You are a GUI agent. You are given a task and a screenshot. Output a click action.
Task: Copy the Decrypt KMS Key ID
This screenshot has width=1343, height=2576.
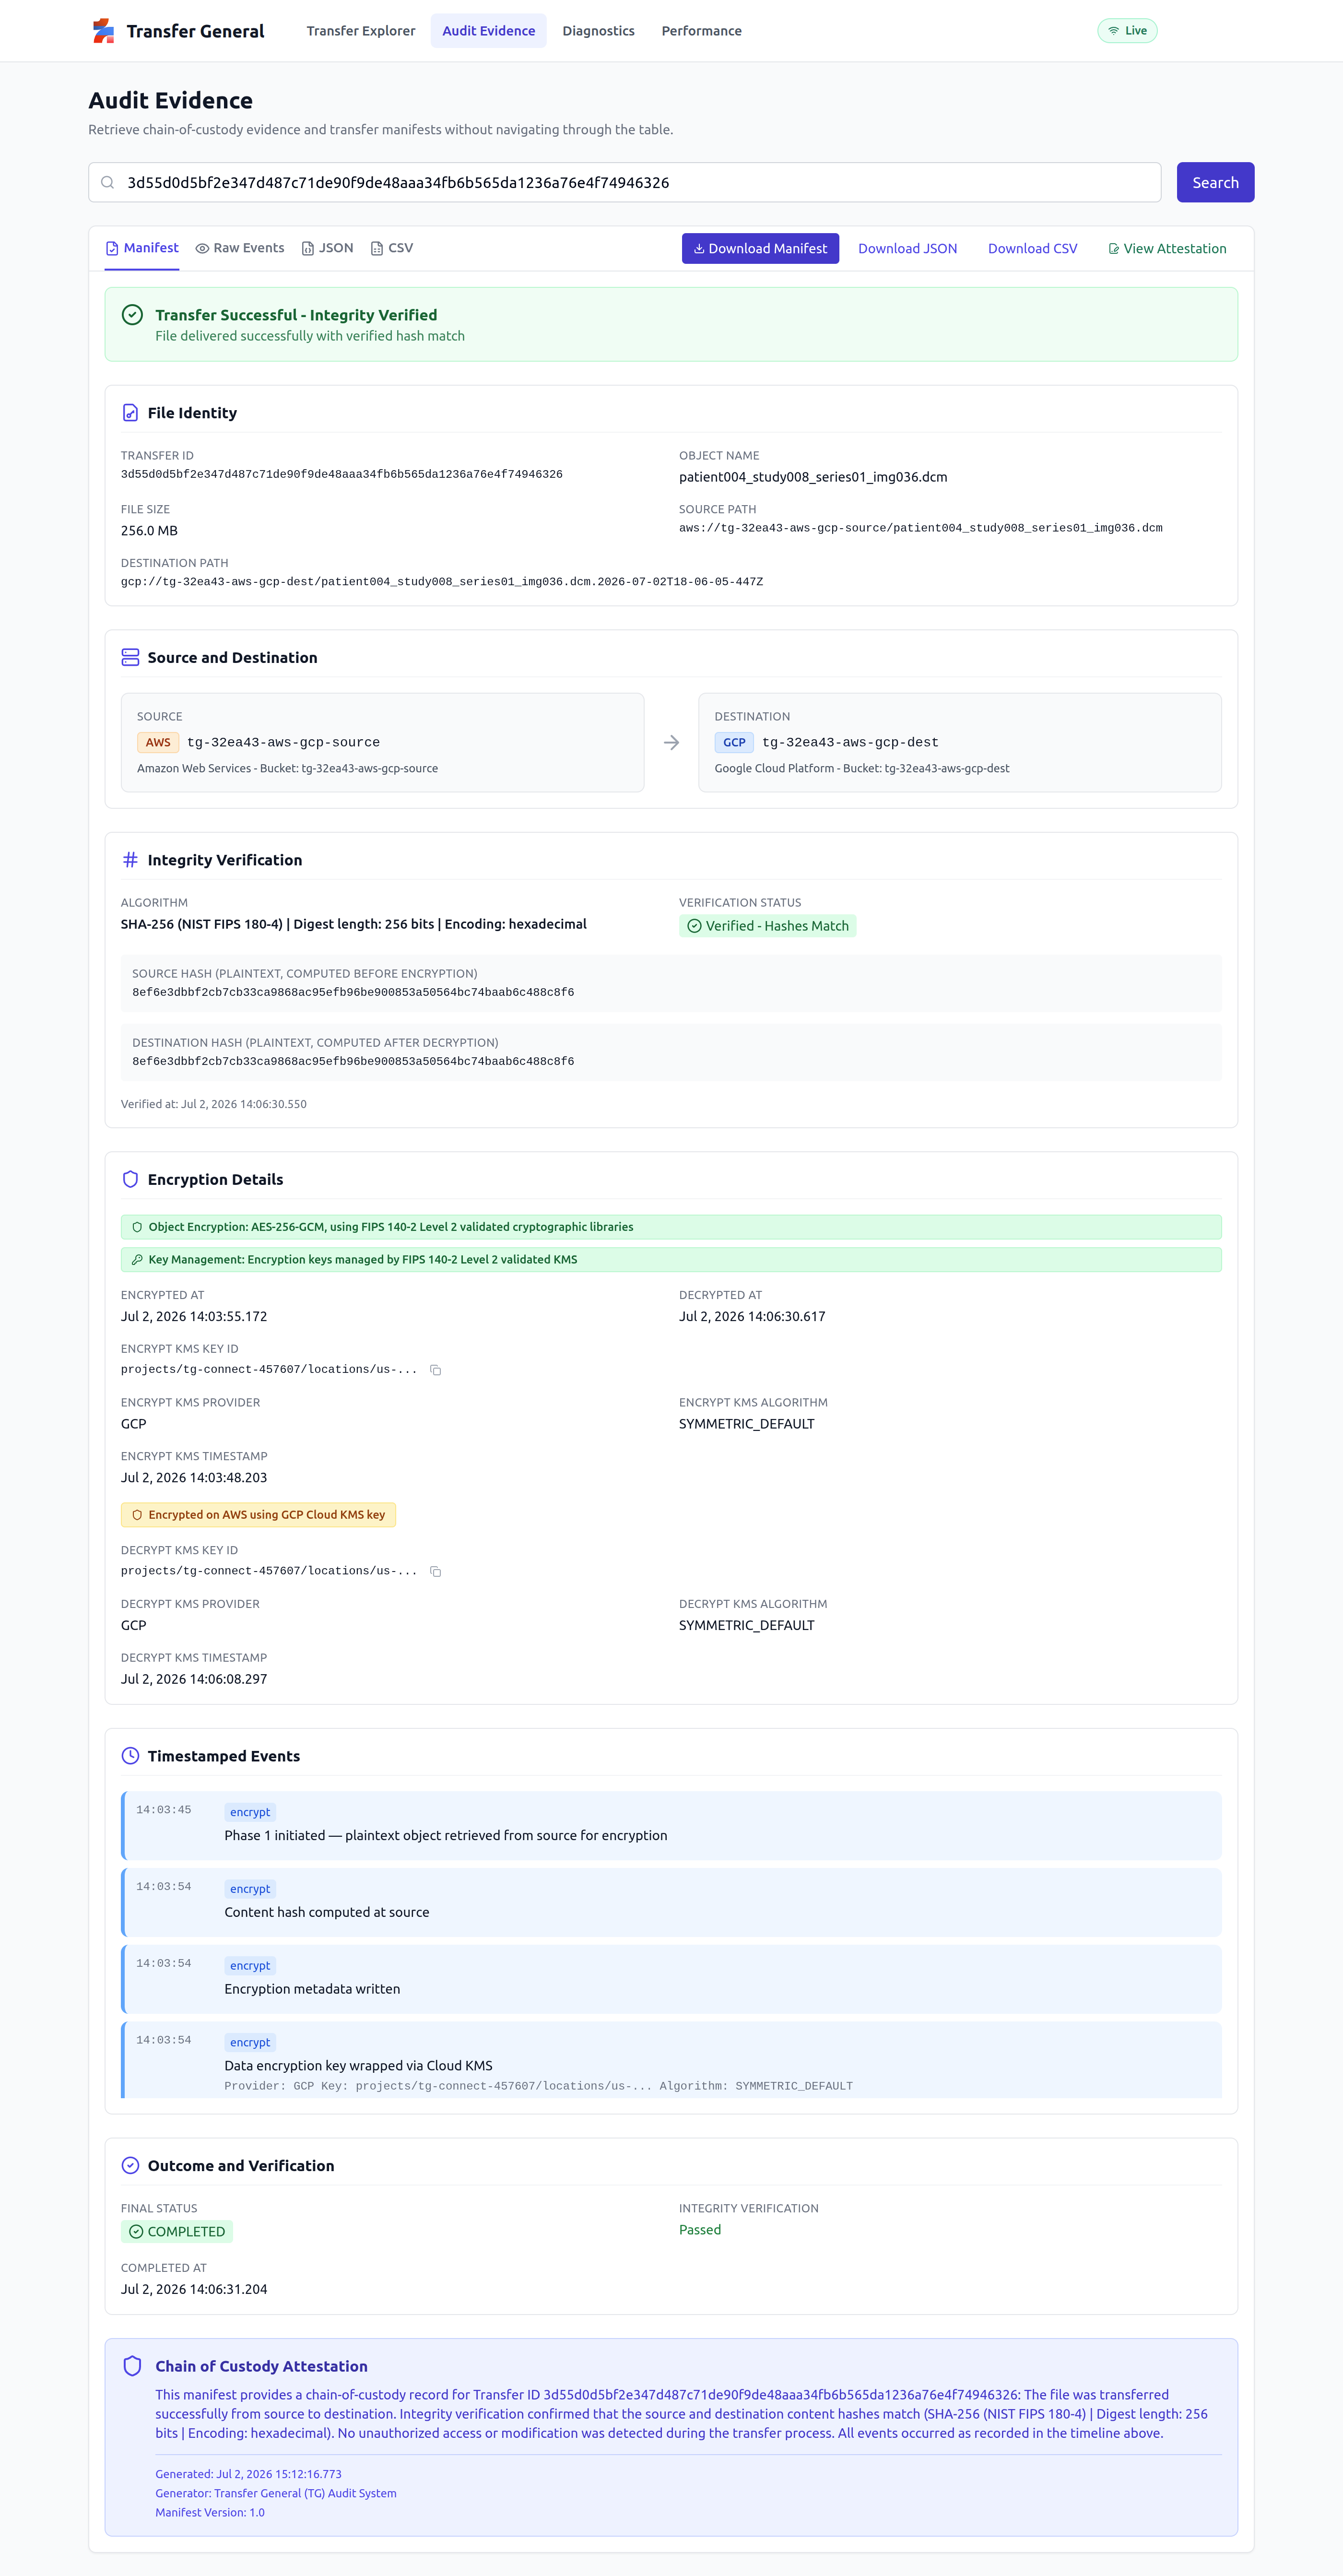[435, 1572]
